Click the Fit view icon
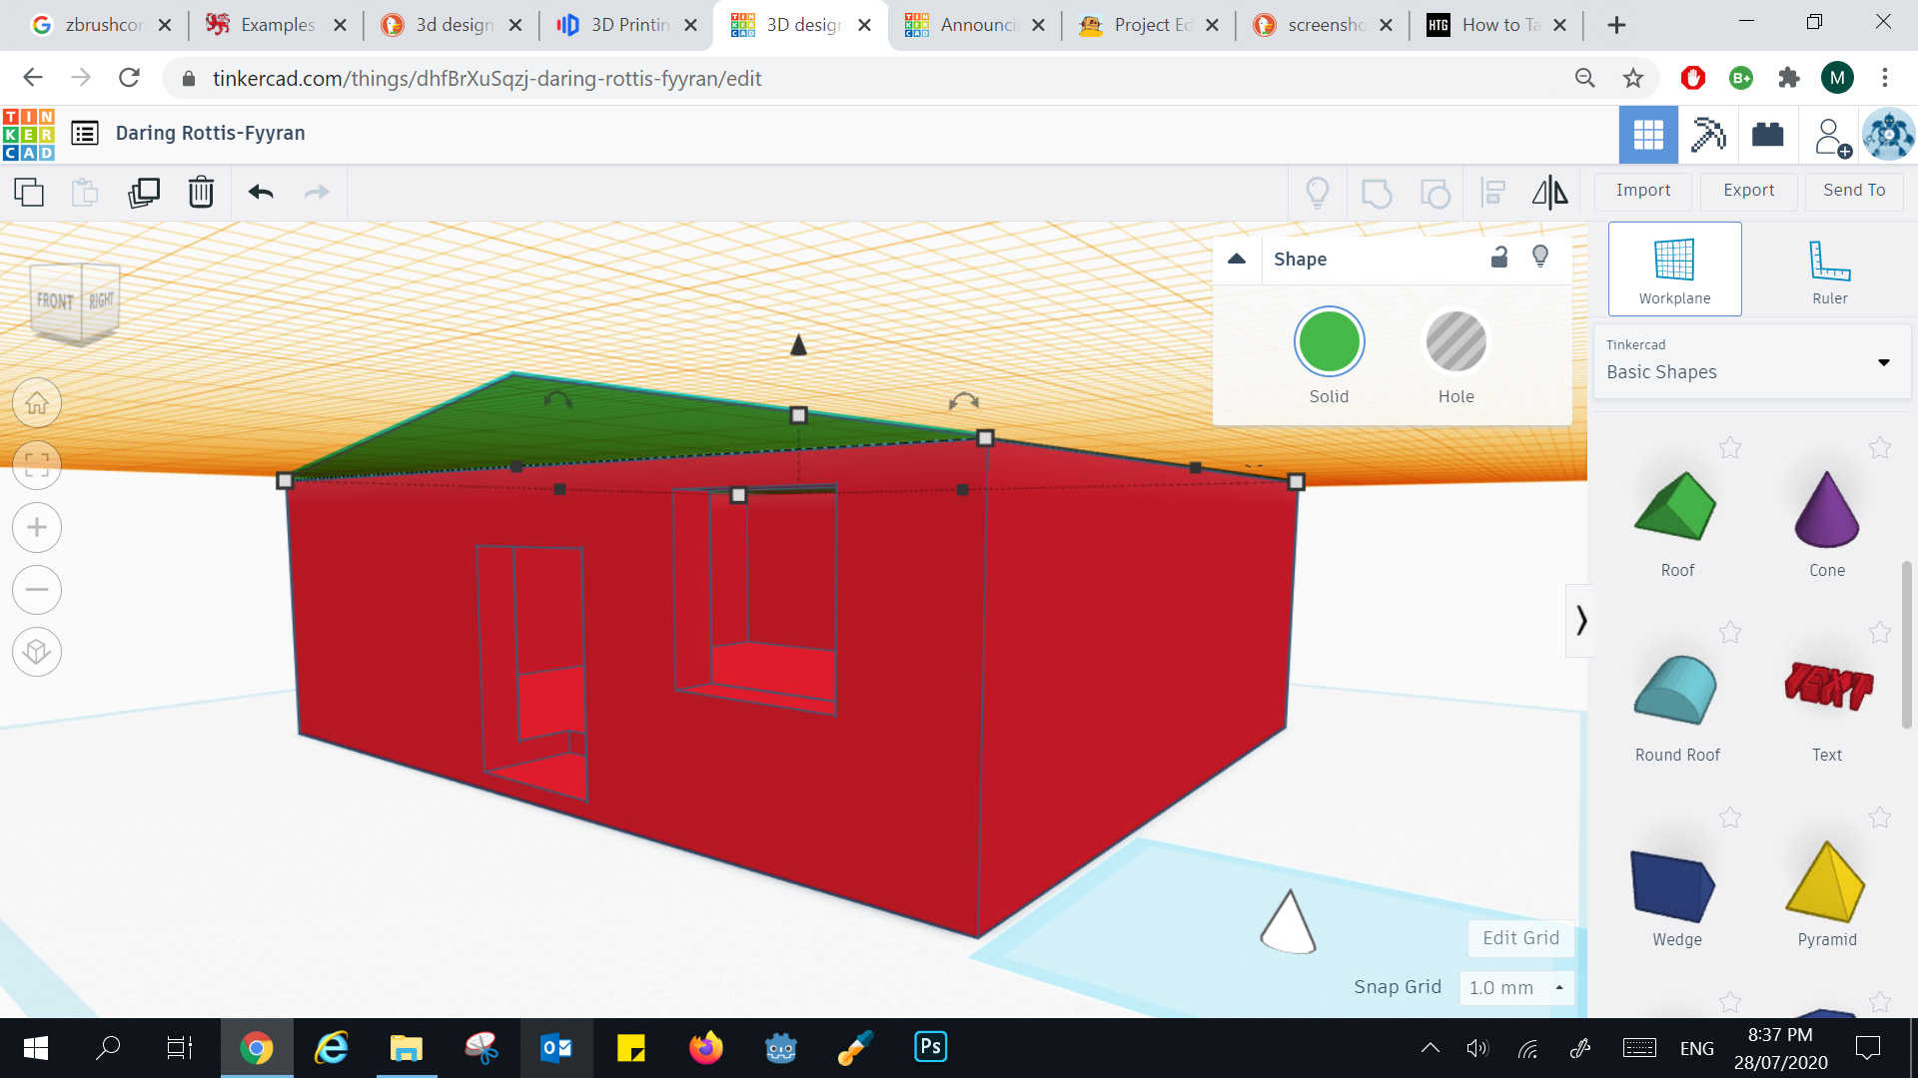 (37, 465)
